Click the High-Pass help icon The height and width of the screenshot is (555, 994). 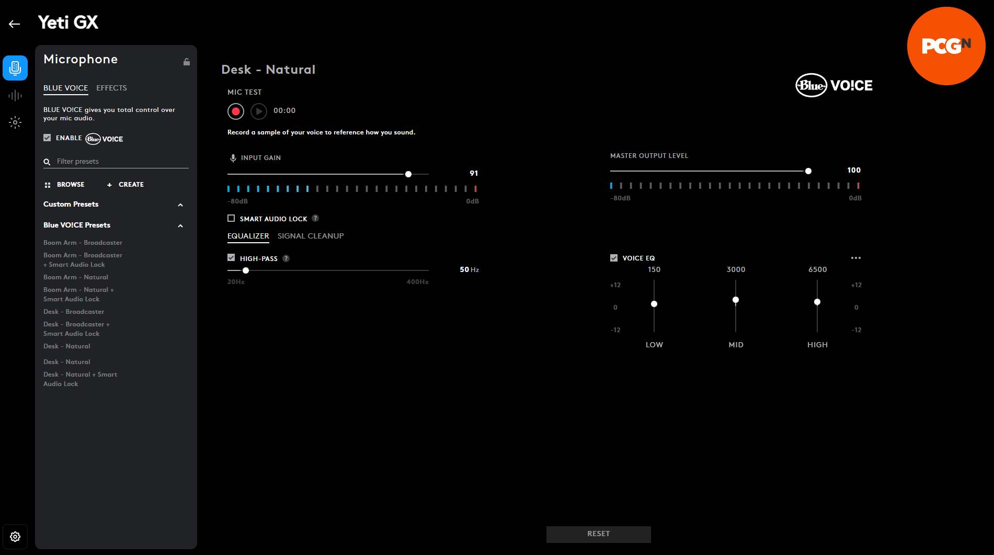[x=286, y=258]
